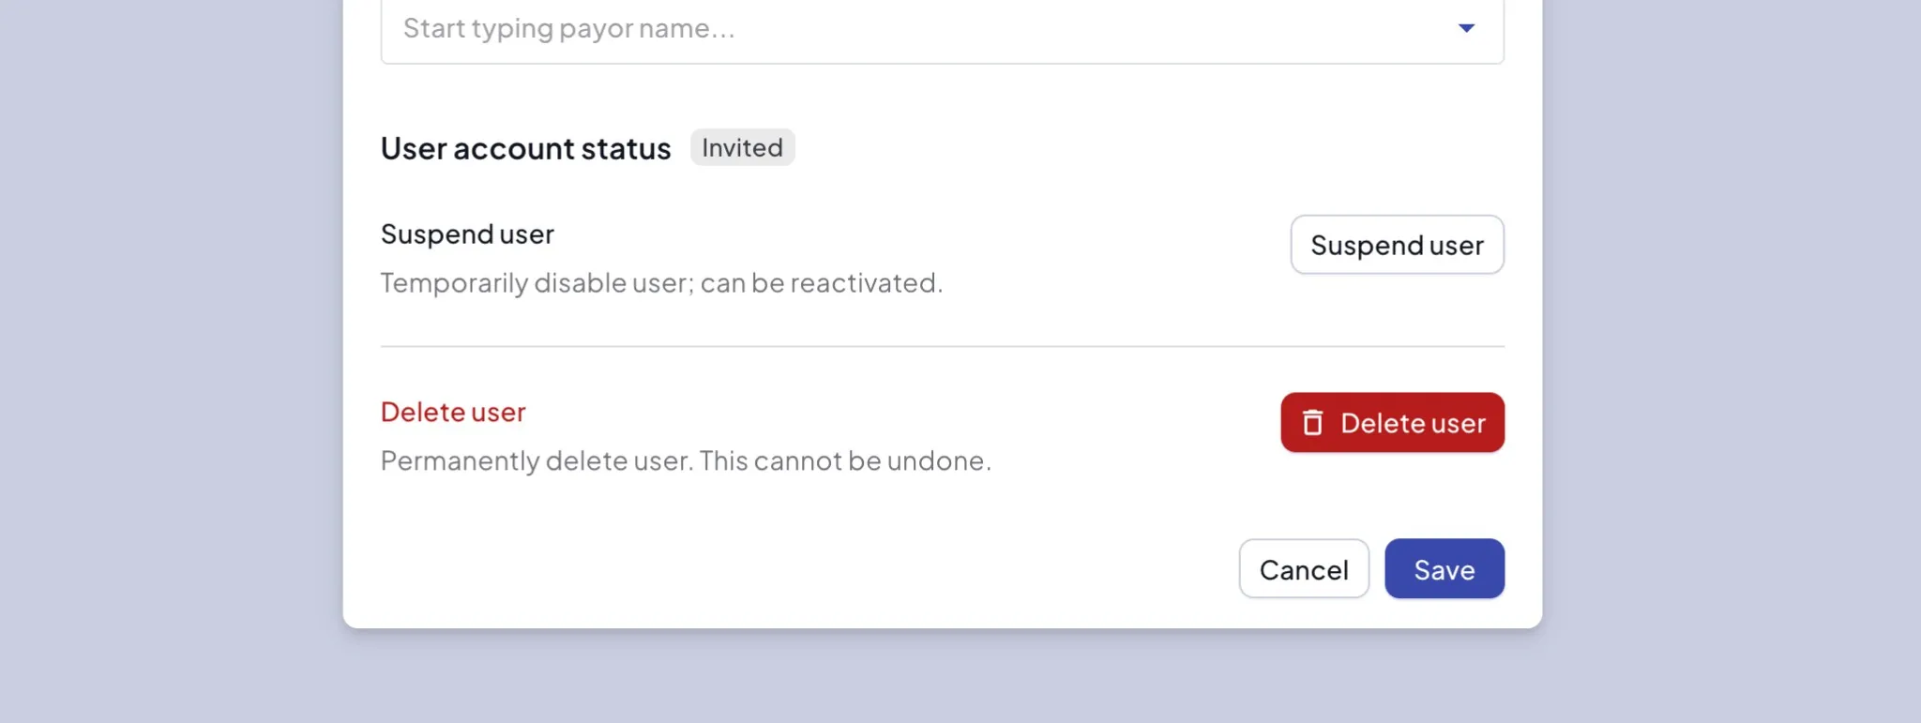
Task: Click the trash icon inside Delete user button
Action: (1313, 422)
